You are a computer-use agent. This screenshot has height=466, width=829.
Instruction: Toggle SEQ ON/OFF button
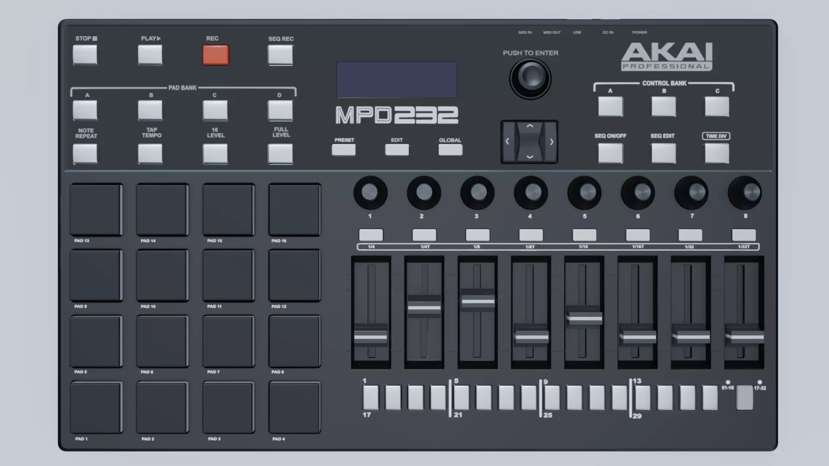click(x=610, y=153)
